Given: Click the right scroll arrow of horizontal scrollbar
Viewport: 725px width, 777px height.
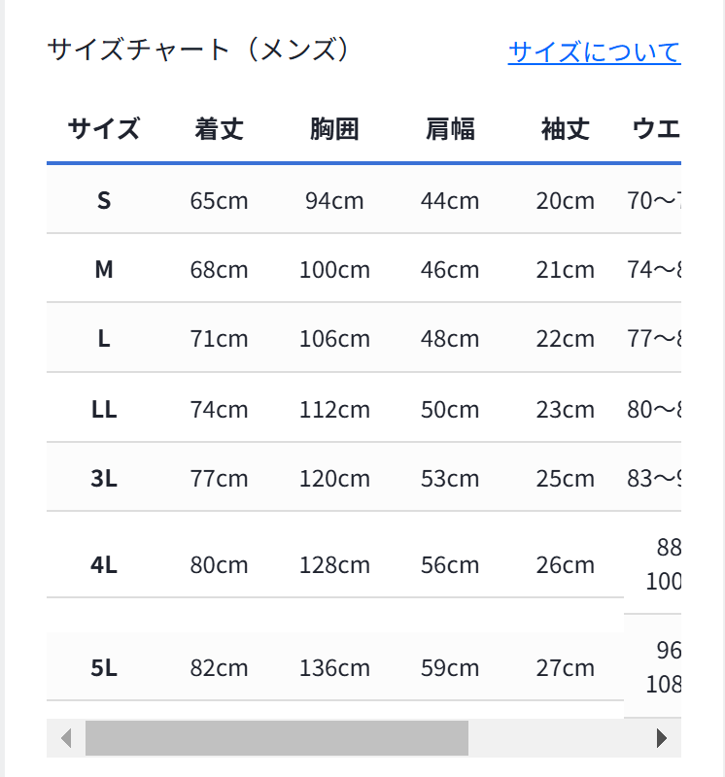Looking at the screenshot, I should click(662, 738).
